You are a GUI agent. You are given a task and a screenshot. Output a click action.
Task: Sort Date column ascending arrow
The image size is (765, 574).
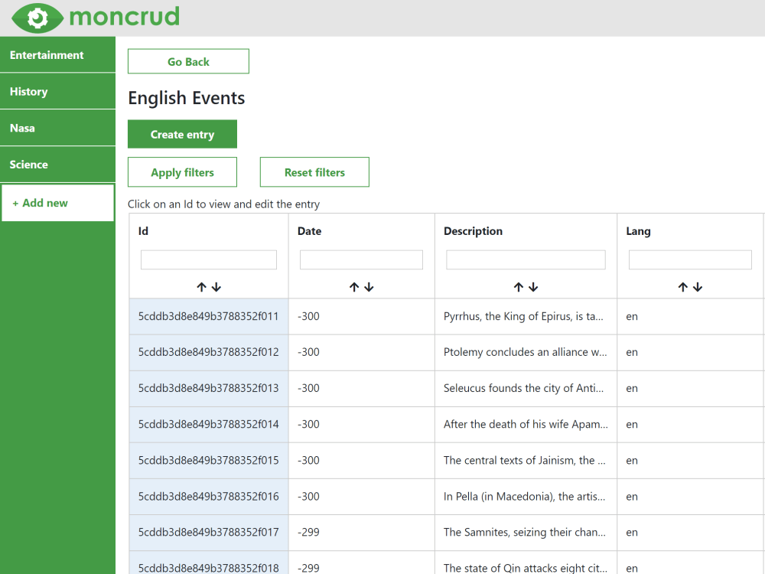pyautogui.click(x=354, y=287)
